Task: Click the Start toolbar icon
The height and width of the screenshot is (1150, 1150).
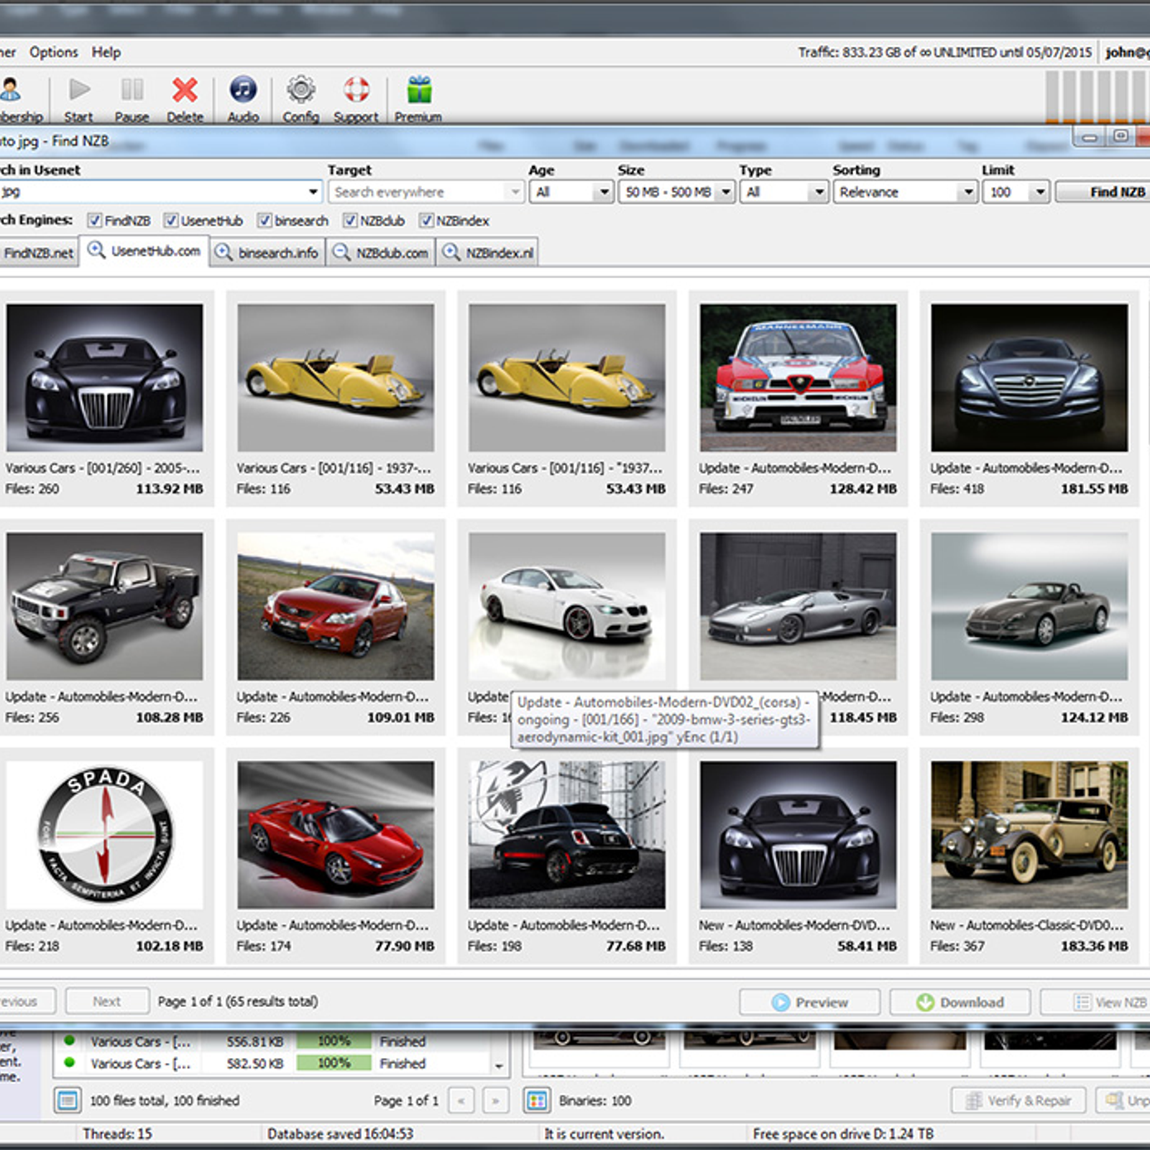Action: 79,91
